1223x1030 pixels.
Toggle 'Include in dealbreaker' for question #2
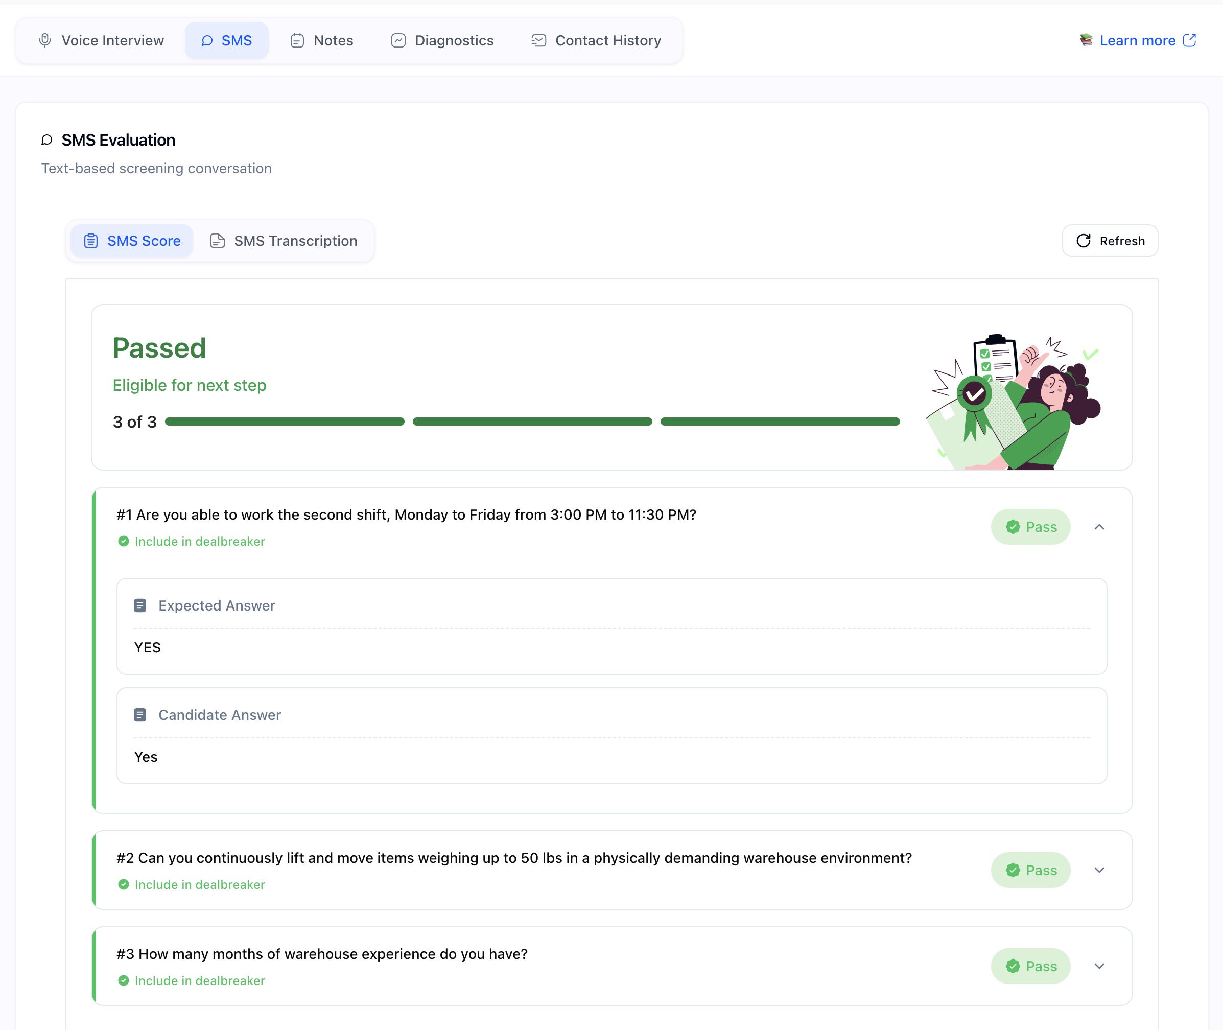click(124, 884)
